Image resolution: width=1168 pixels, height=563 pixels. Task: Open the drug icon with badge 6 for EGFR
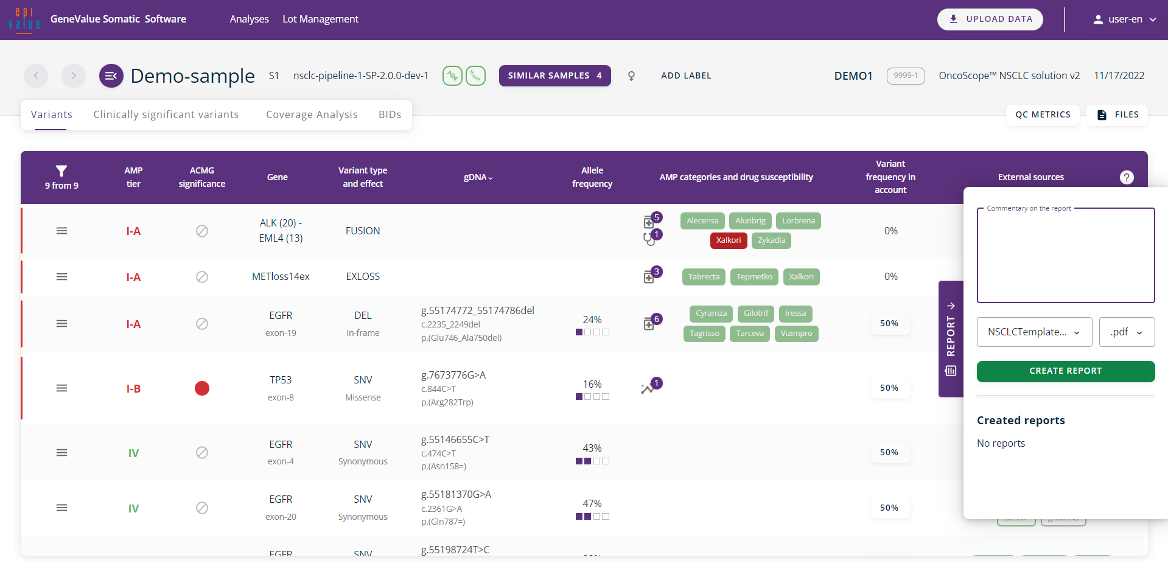pyautogui.click(x=650, y=324)
